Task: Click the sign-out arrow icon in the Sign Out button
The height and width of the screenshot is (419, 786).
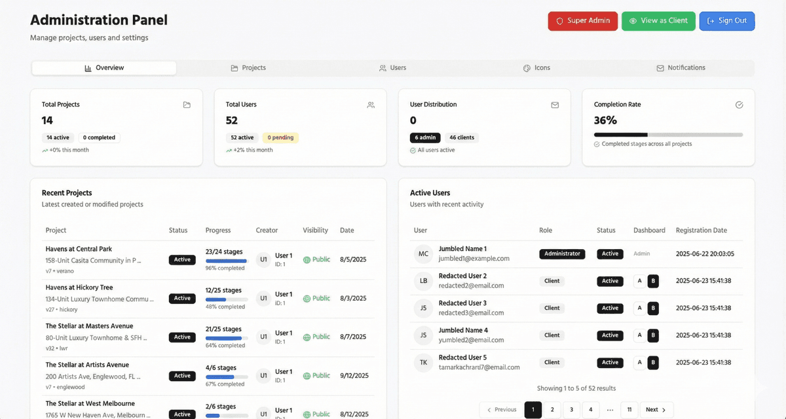Action: click(x=709, y=21)
